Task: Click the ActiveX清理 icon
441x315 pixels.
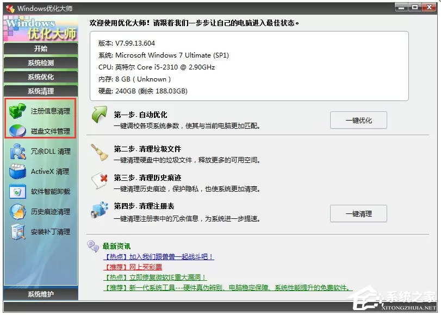Action: [17, 171]
